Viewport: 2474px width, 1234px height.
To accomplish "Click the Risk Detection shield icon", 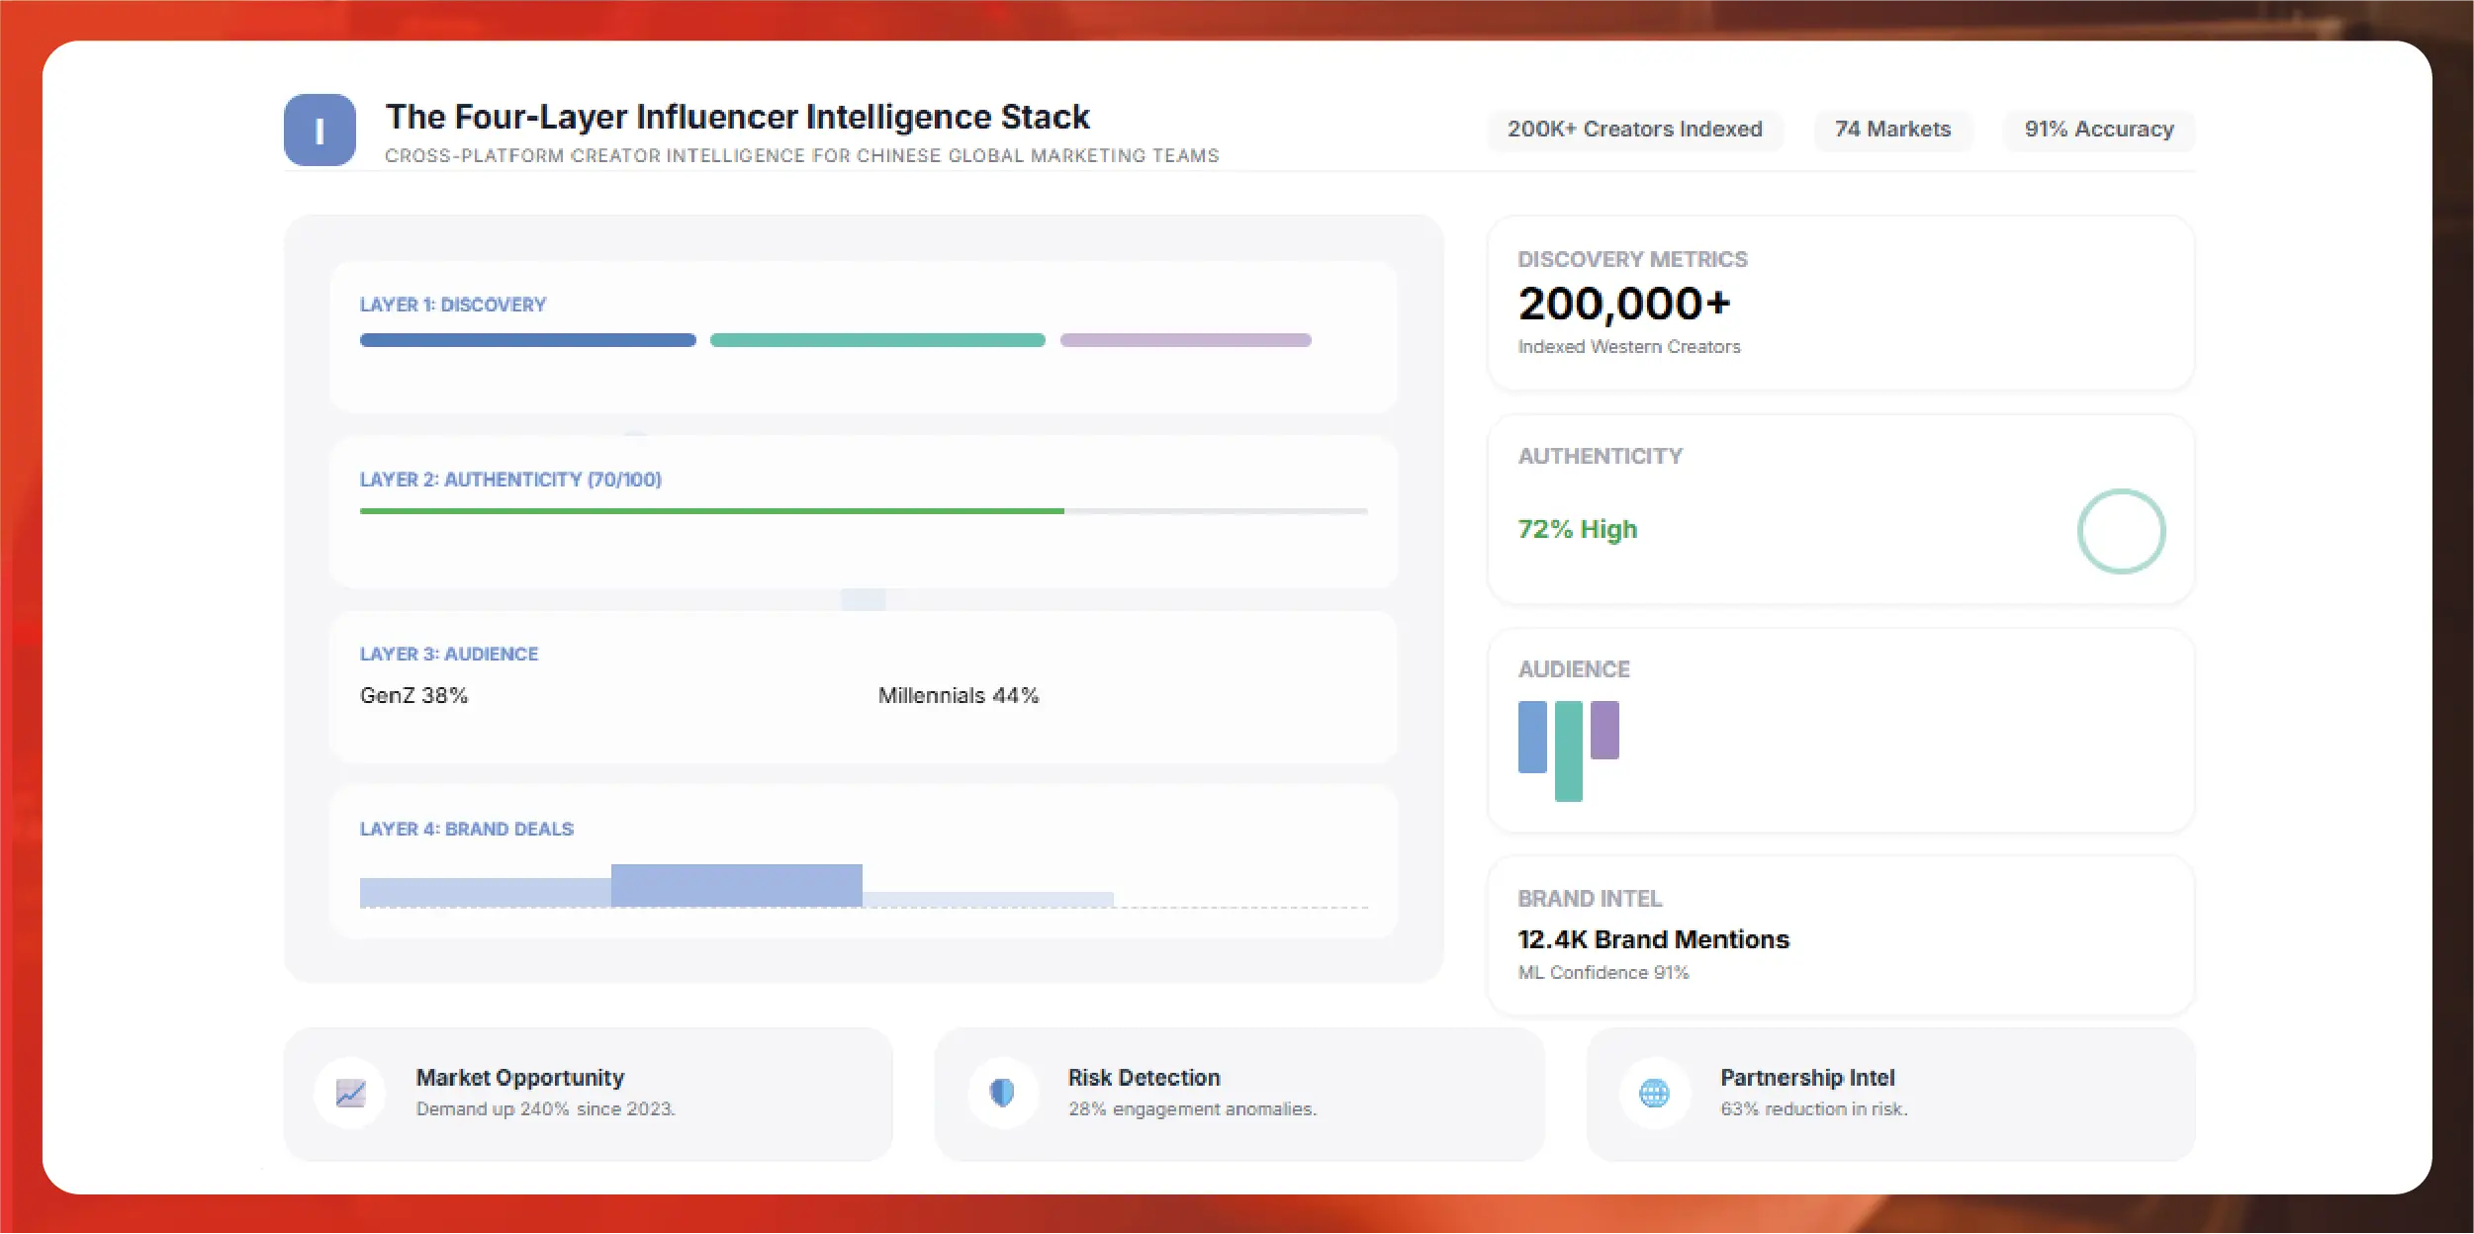I will (1002, 1093).
